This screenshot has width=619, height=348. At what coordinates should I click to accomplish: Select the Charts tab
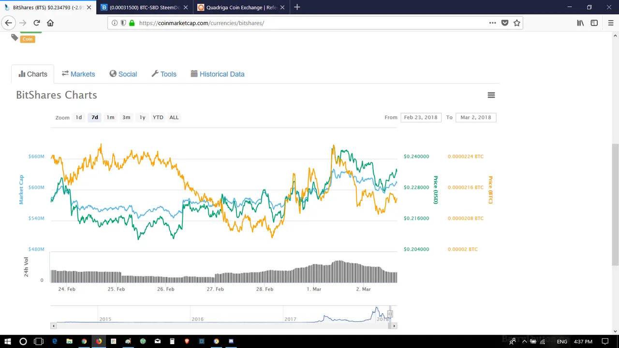(33, 74)
